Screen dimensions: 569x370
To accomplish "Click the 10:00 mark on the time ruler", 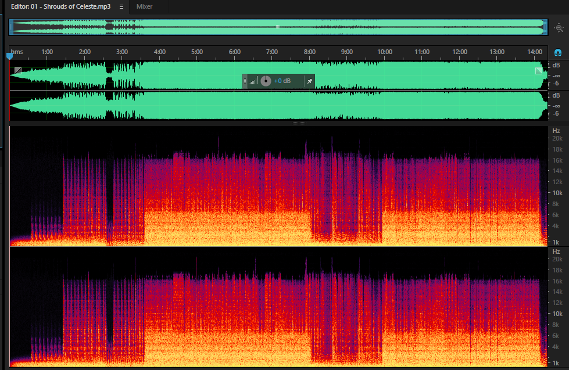I will 385,52.
